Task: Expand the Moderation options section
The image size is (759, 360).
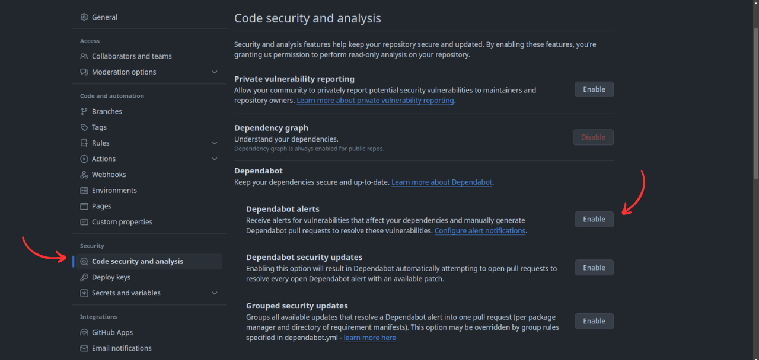Action: point(215,72)
